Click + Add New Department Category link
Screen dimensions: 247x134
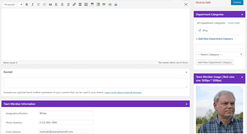[214, 39]
